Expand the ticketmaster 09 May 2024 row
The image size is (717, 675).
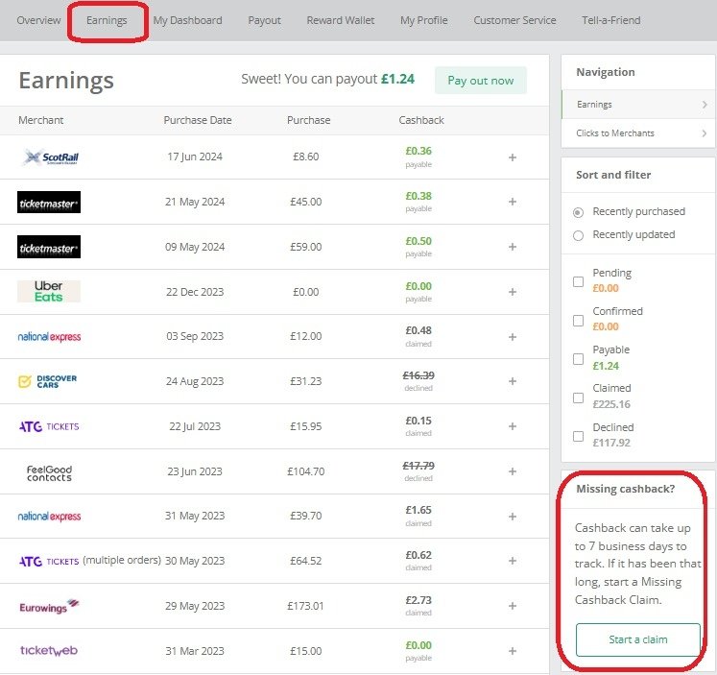coord(513,247)
